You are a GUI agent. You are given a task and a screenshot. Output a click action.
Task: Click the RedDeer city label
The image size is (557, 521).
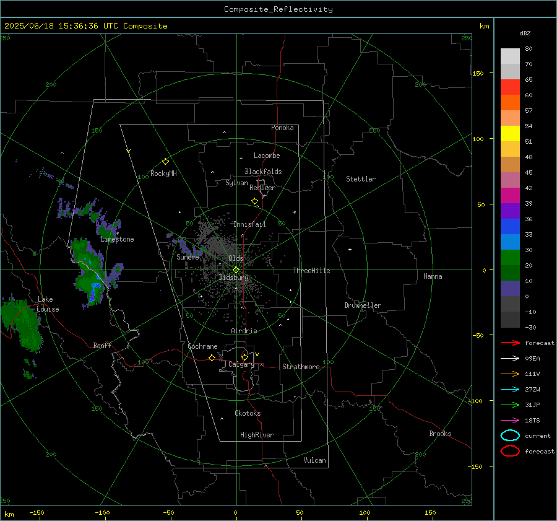click(262, 188)
